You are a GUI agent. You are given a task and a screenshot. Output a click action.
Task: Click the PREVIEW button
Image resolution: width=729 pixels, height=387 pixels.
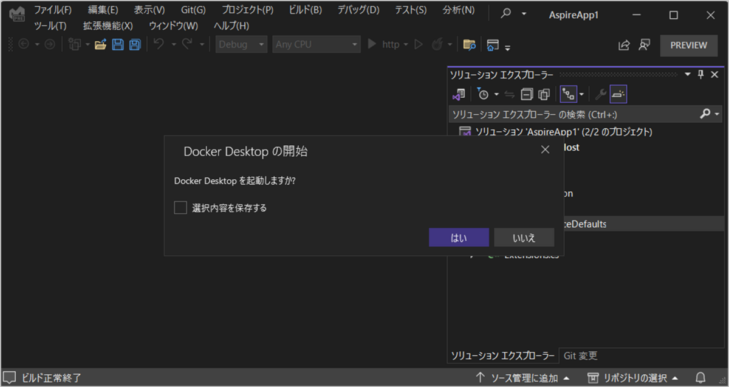click(689, 46)
